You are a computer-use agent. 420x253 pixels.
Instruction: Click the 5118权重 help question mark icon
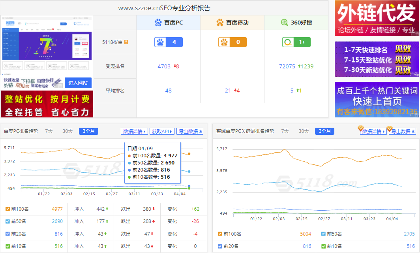pyautogui.click(x=126, y=42)
